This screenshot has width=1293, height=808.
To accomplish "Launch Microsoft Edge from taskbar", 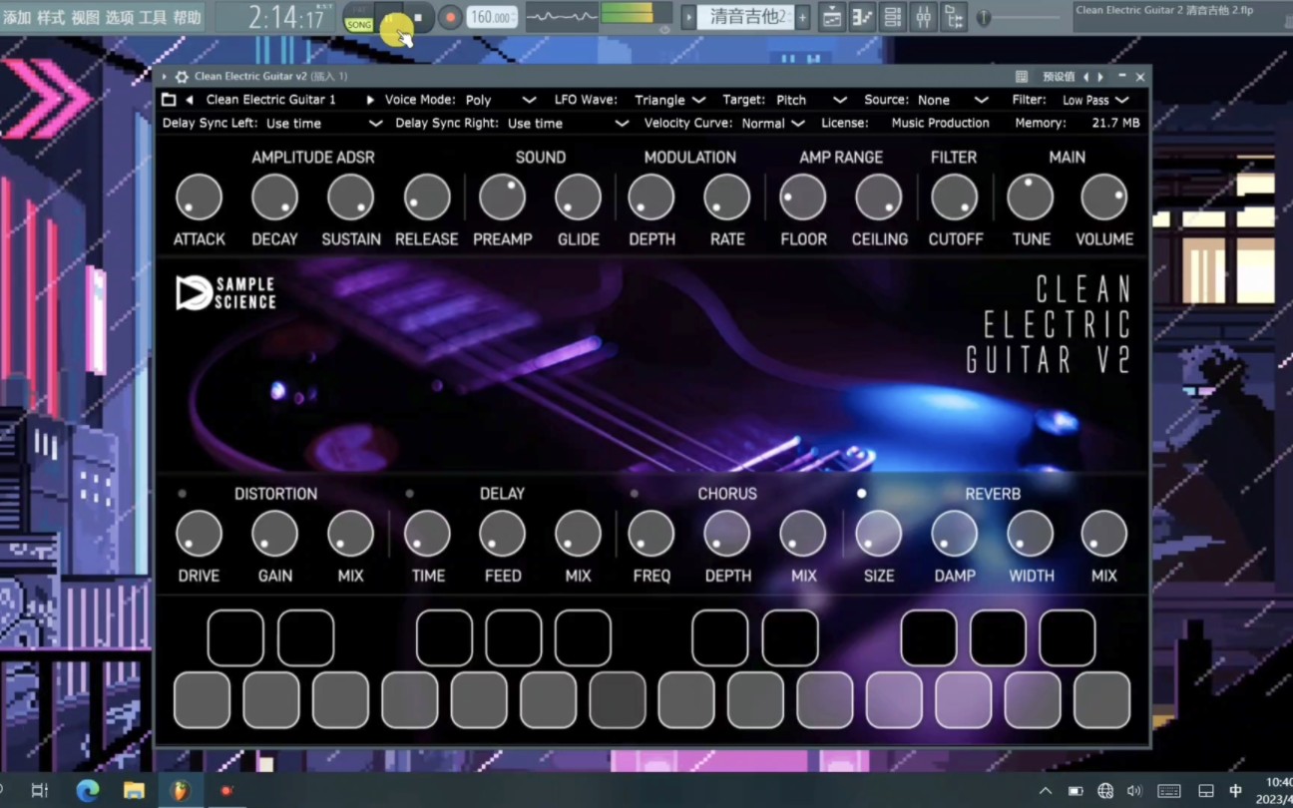I will 88,791.
